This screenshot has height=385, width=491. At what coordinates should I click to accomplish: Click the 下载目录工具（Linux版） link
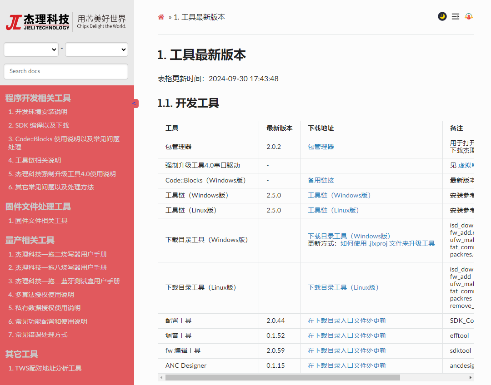click(x=343, y=287)
